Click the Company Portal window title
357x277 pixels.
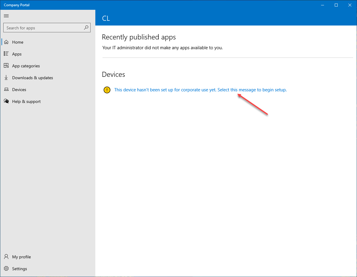click(17, 5)
